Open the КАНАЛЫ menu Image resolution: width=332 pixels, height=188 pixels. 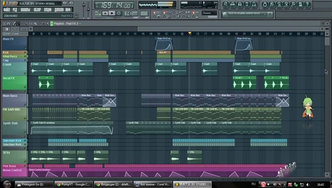[x=25, y=10]
